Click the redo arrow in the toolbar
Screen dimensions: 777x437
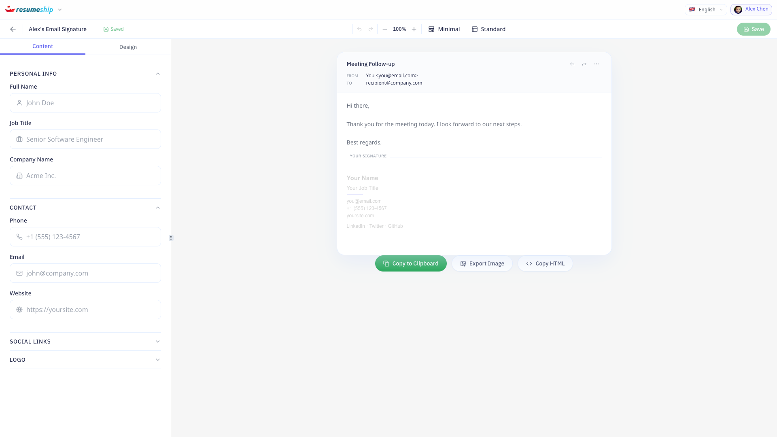[x=371, y=29]
